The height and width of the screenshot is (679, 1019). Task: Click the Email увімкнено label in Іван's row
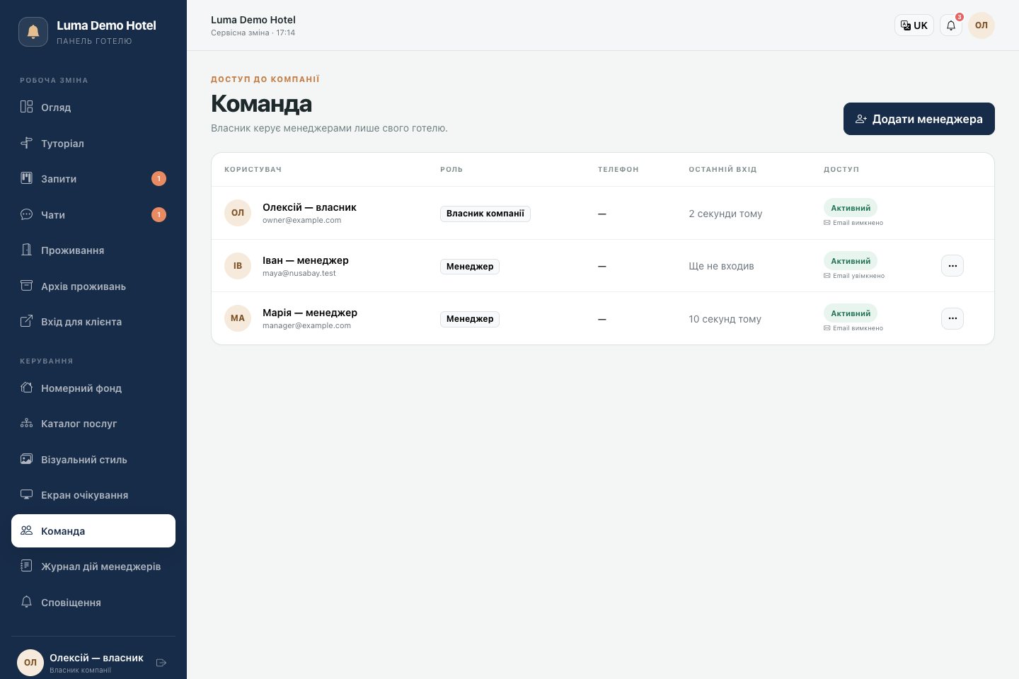coord(854,276)
